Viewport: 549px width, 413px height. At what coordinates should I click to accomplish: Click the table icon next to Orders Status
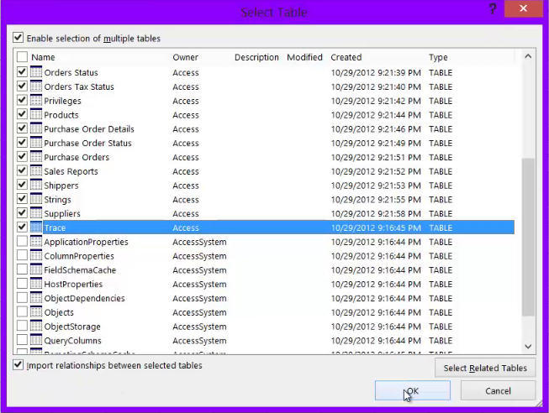[36, 72]
